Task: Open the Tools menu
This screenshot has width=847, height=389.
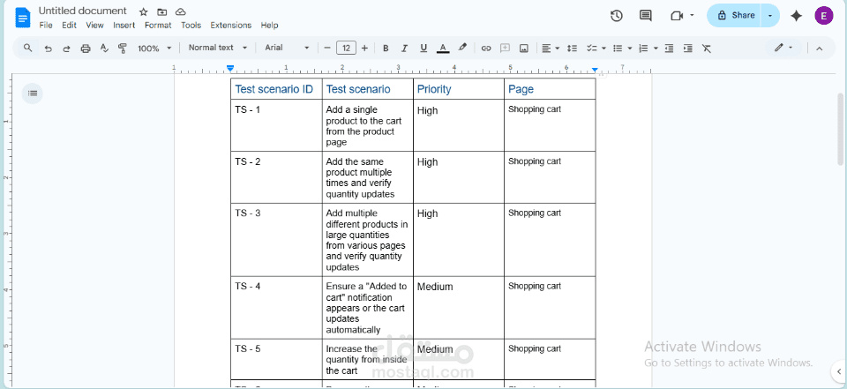Action: [191, 26]
